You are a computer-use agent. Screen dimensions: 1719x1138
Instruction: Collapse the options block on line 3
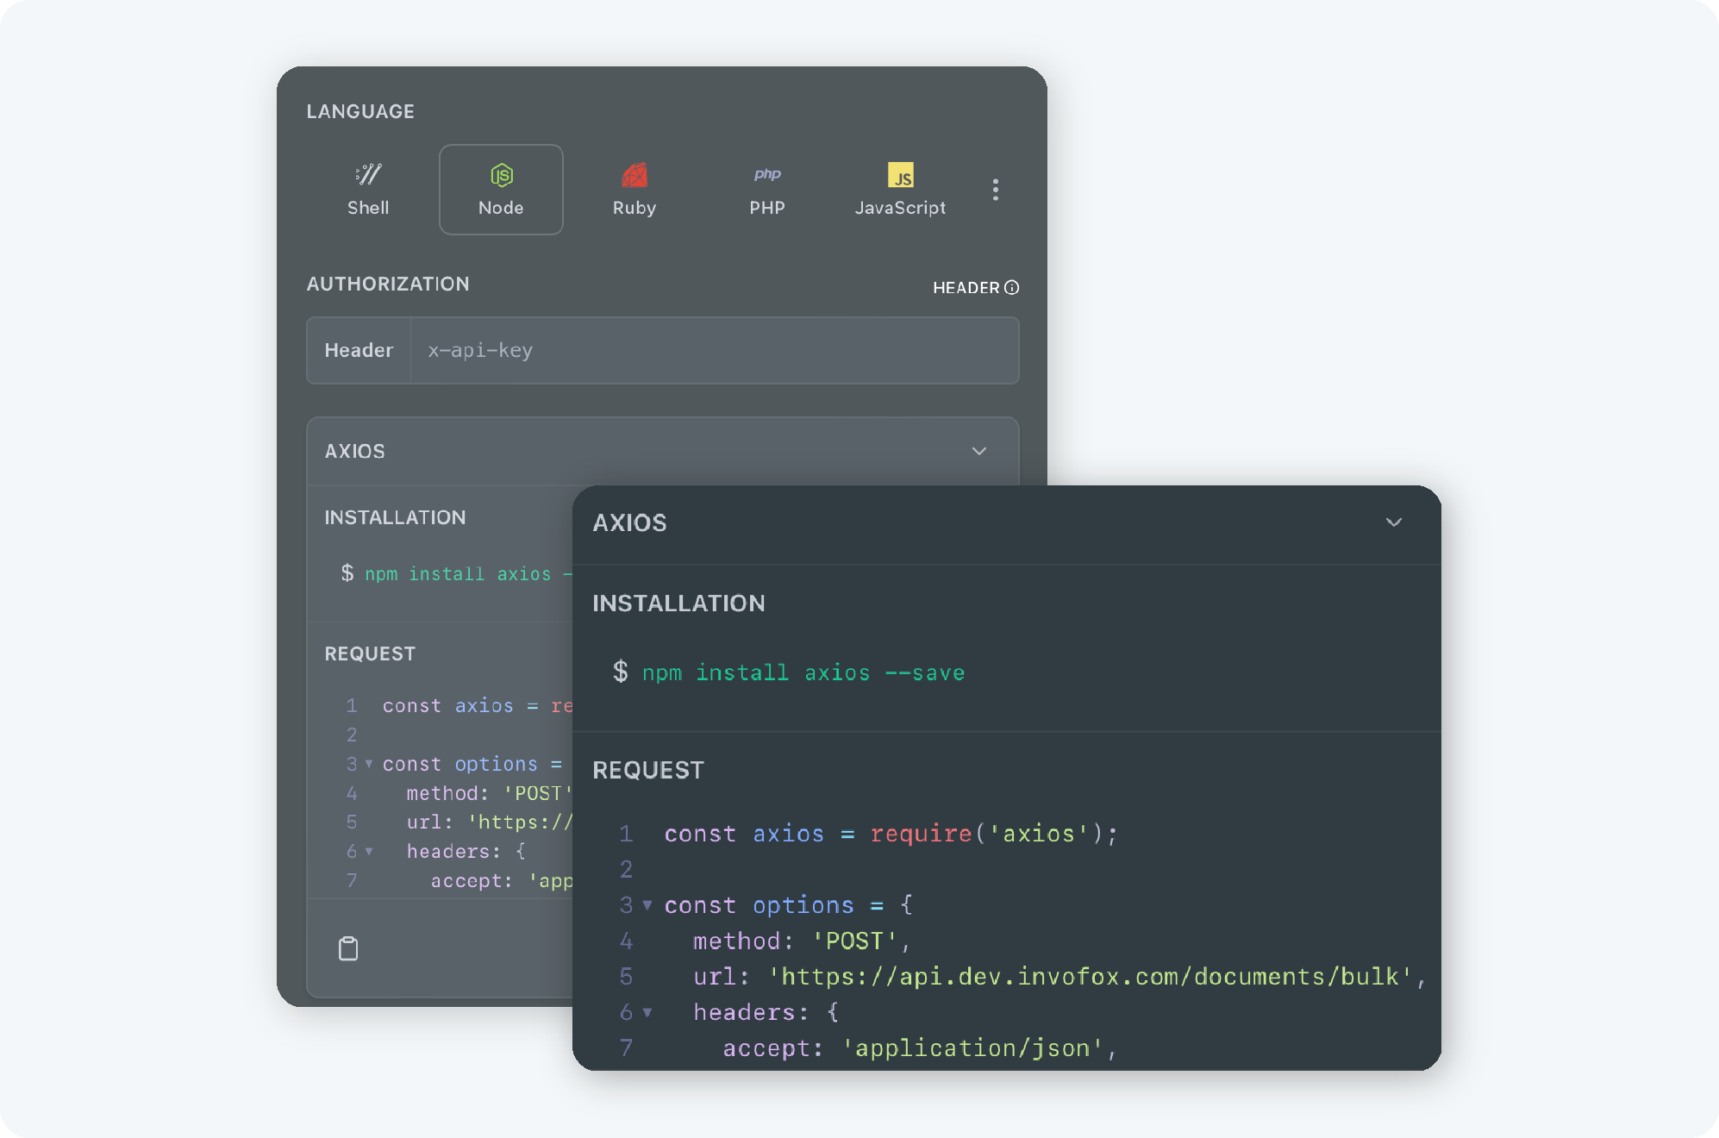click(x=647, y=905)
